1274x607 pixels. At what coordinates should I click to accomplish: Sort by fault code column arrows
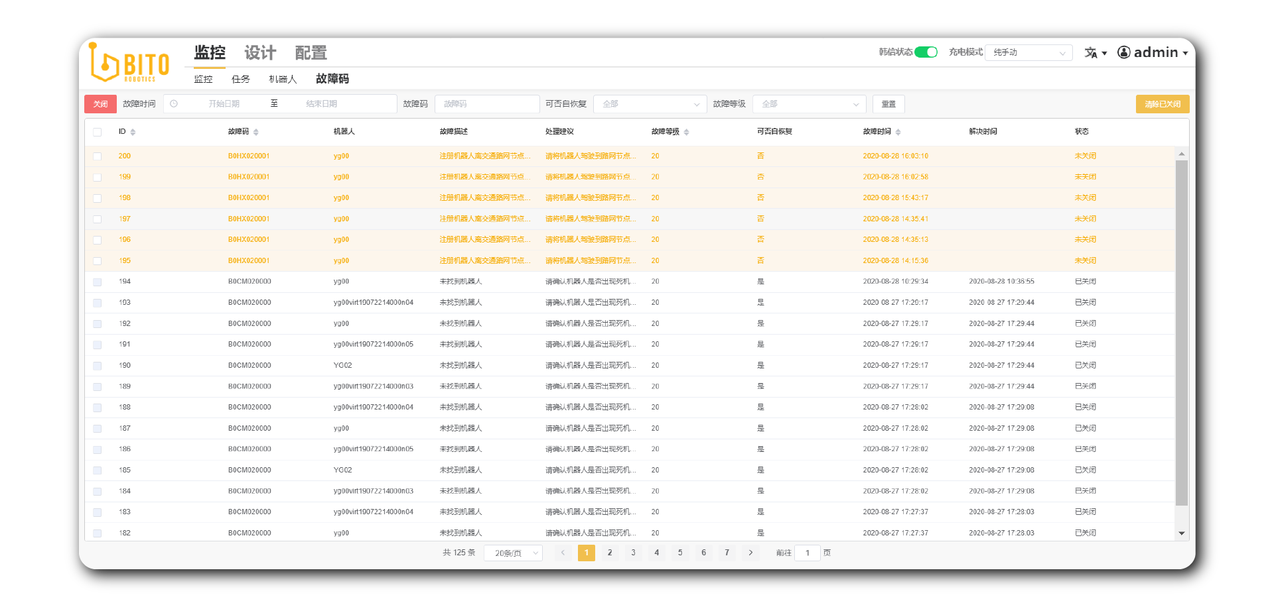(x=256, y=133)
